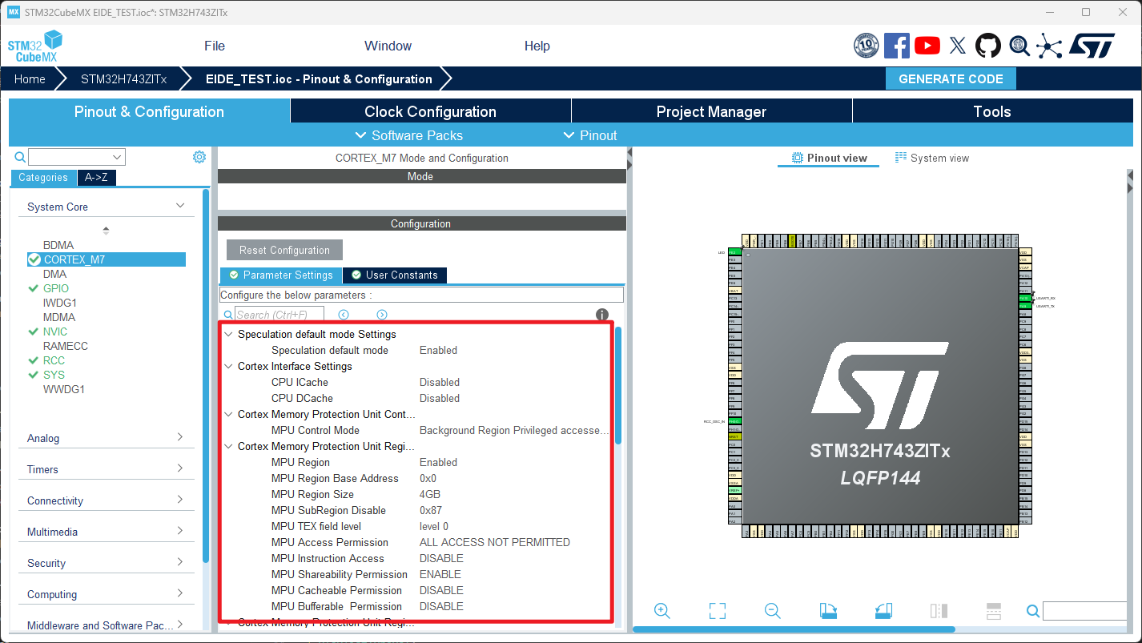Click the best-fit view icon below the chip
This screenshot has width=1142, height=643.
pos(718,611)
